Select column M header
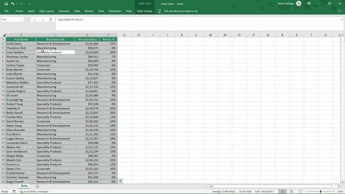Viewport: 345px width, 194px height. (x=210, y=35)
